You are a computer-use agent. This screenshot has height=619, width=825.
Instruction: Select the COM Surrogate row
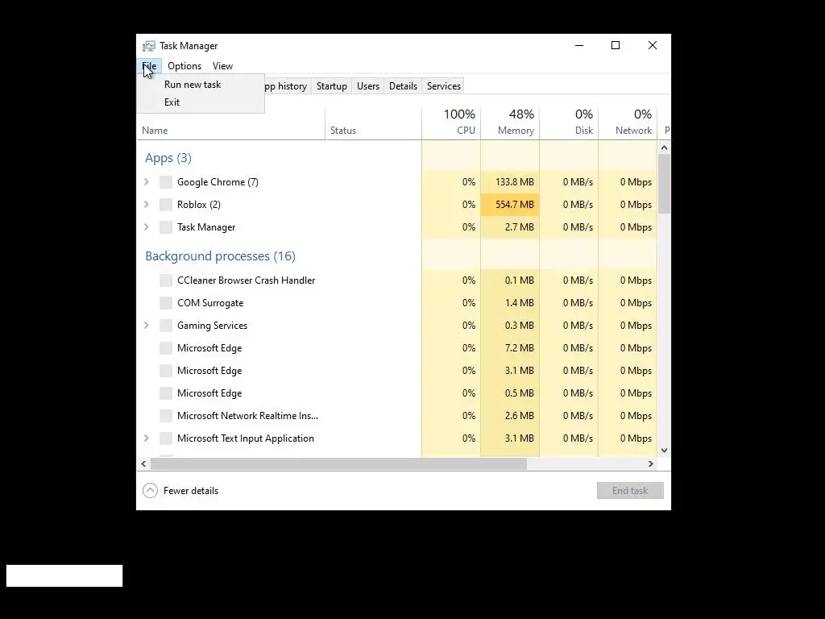pyautogui.click(x=397, y=303)
